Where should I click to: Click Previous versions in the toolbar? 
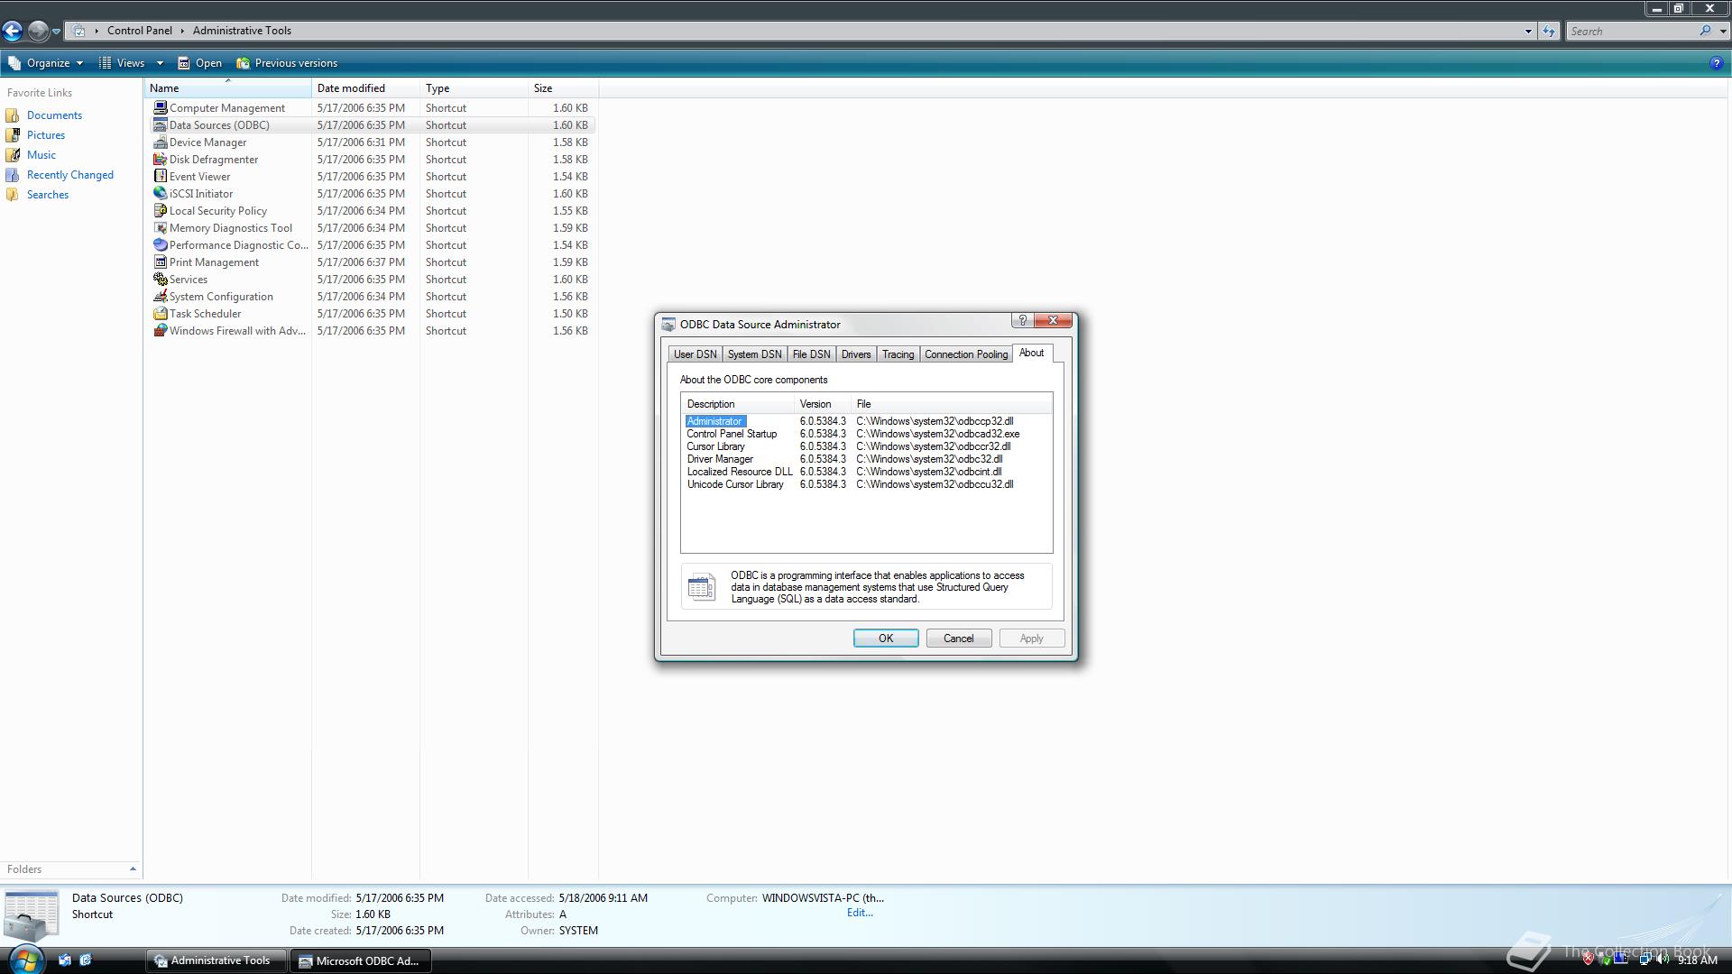click(287, 63)
